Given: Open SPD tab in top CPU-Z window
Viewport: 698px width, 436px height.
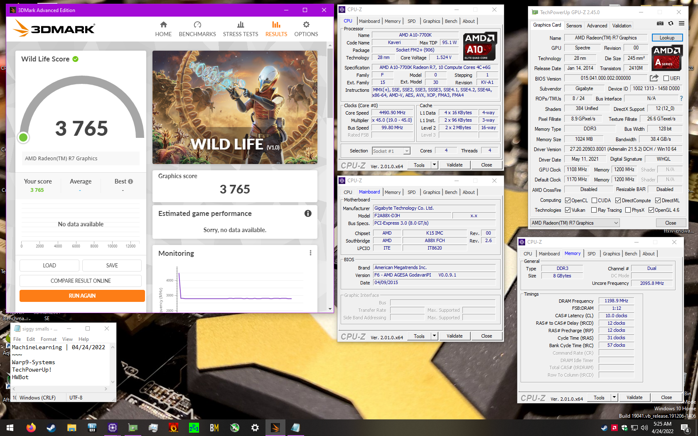Looking at the screenshot, I should (x=411, y=21).
